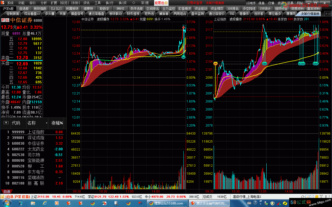Select the 主力监控 tab
Screen dimensions: 332x207
pyautogui.click(x=169, y=9)
